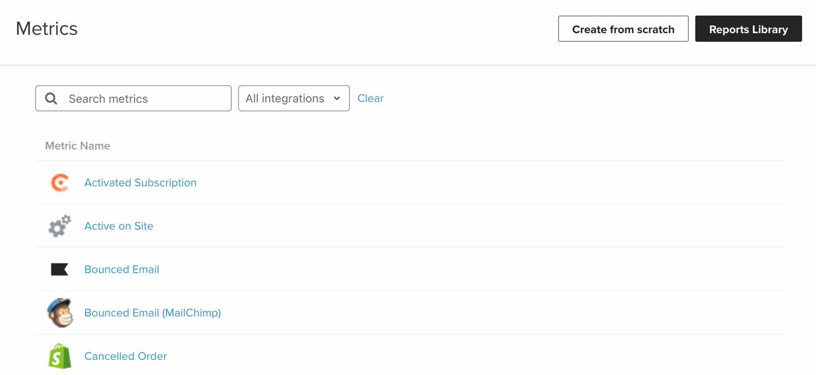Open the Bounced Email (MailChimp) metric
816x375 pixels.
153,312
